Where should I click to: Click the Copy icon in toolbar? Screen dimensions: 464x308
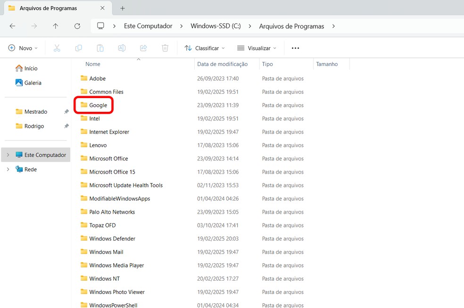(78, 48)
